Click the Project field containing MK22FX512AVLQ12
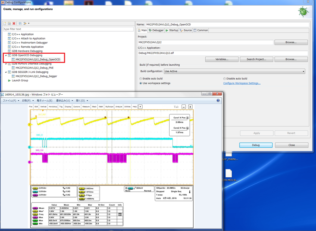 pos(206,42)
